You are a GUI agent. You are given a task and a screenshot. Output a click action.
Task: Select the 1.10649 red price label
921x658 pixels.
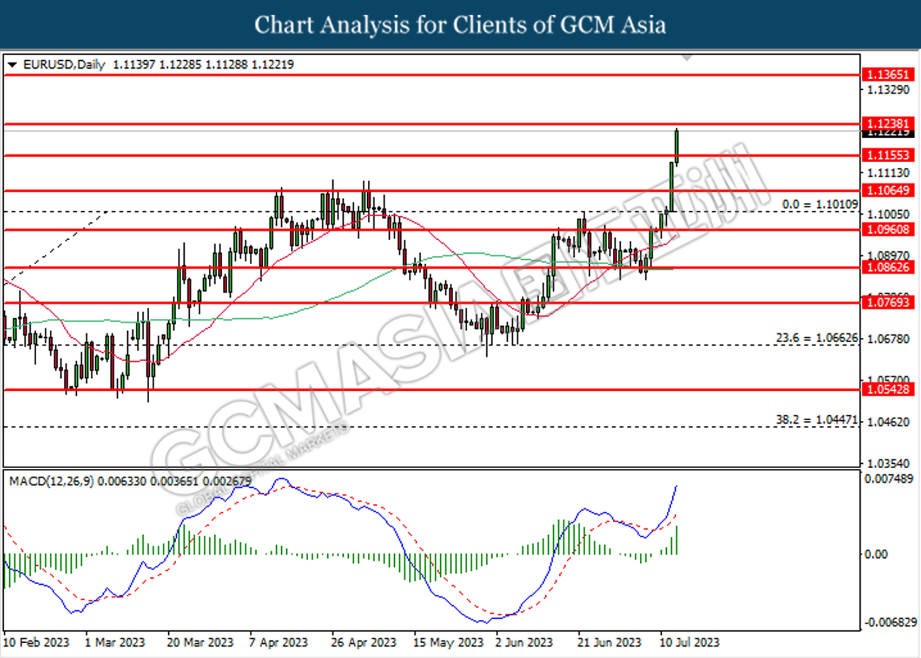click(887, 190)
